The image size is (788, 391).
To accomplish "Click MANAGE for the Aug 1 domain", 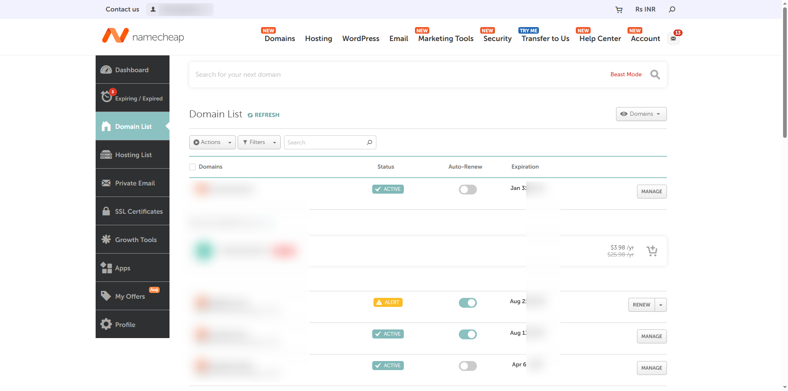I will click(x=652, y=336).
